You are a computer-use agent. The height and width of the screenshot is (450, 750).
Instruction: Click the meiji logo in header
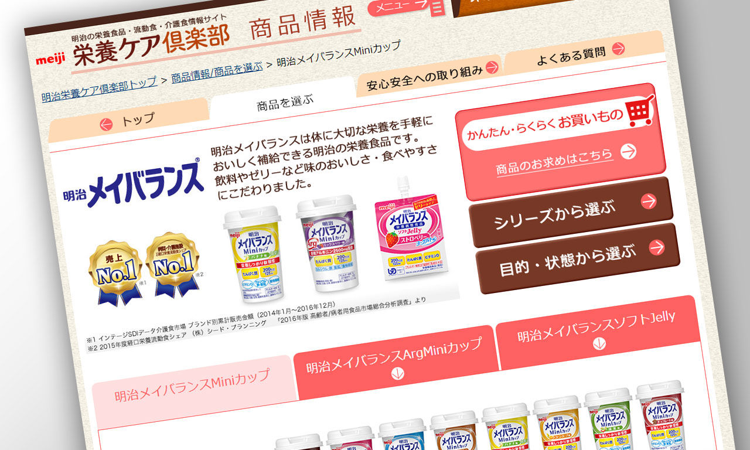[x=51, y=59]
